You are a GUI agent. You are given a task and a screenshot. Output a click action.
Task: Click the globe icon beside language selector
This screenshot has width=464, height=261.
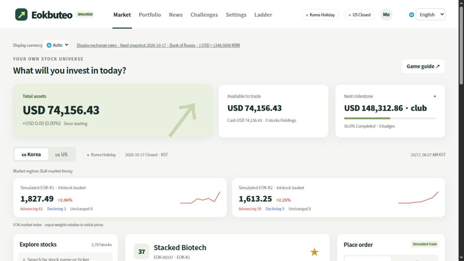412,15
